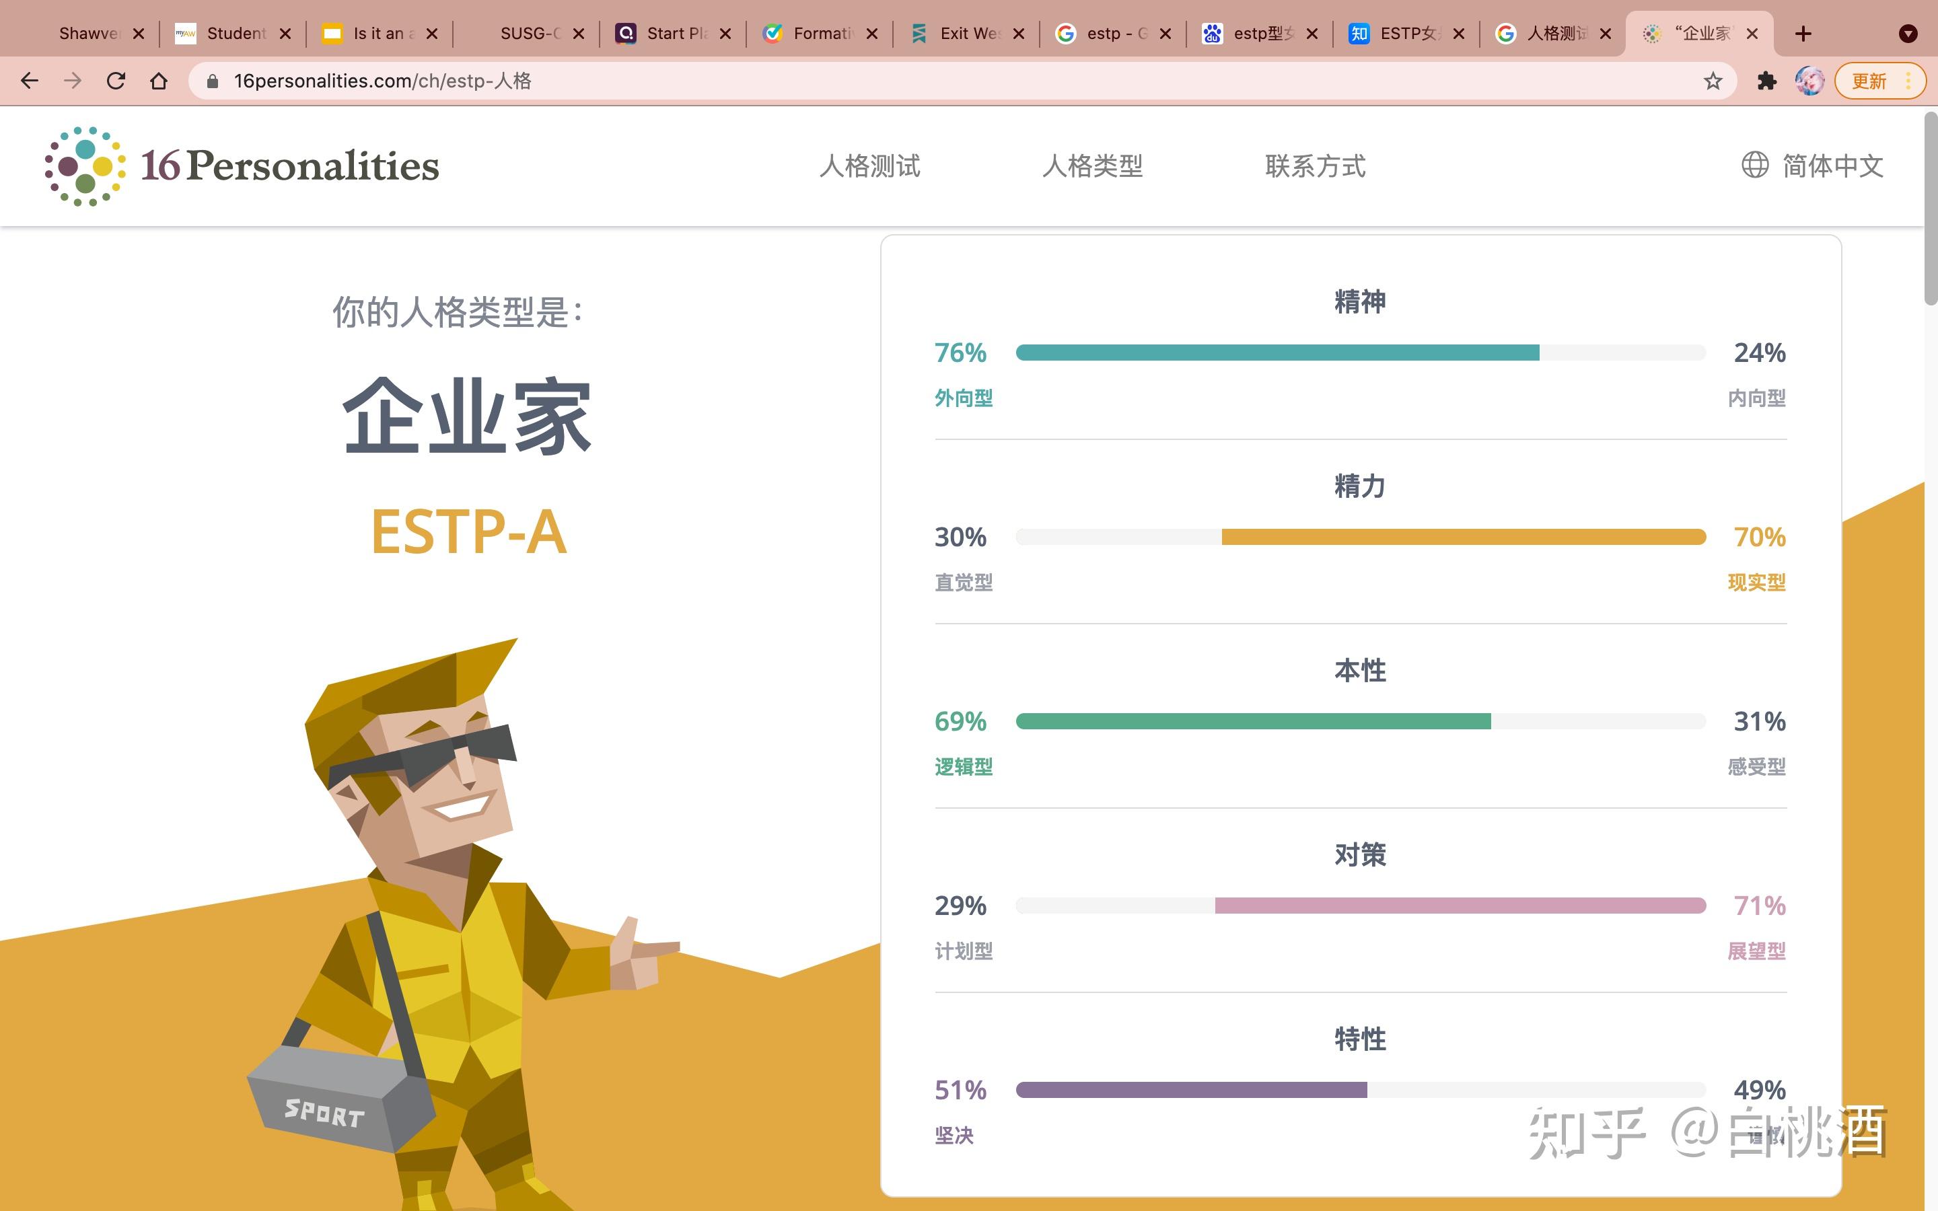This screenshot has height=1211, width=1938.
Task: Click the 对策 71% pink bar
Action: pyautogui.click(x=1461, y=905)
